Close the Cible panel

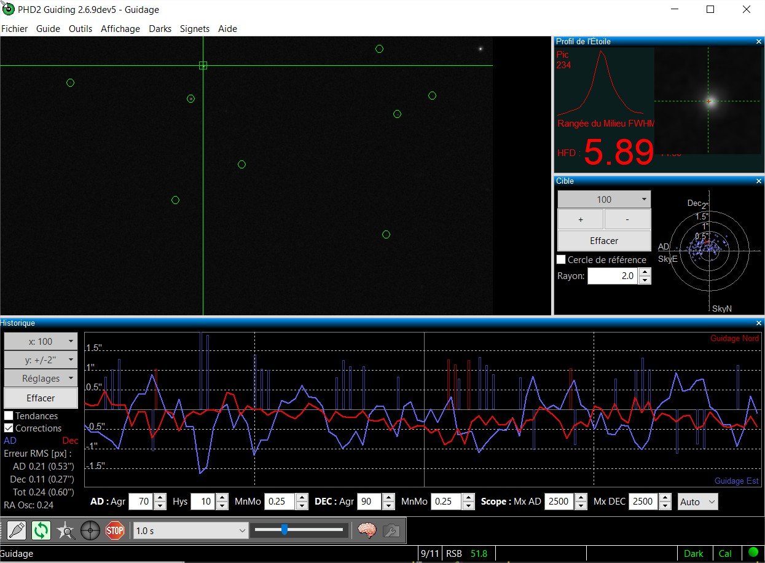(x=759, y=181)
